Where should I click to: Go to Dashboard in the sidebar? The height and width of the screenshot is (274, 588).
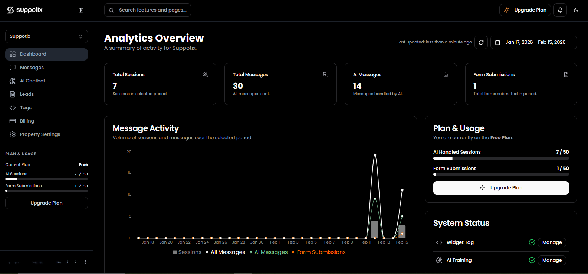coord(46,54)
